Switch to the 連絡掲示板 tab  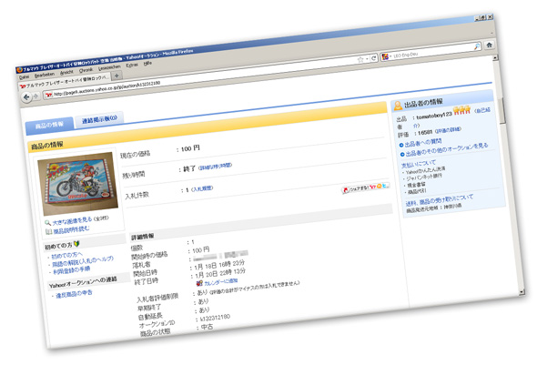pyautogui.click(x=99, y=119)
